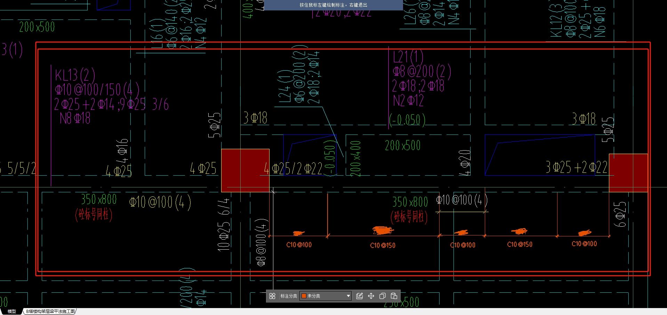Open the 未分类 category dropdown
Viewport: 667px width, 315px height.
tap(326, 296)
